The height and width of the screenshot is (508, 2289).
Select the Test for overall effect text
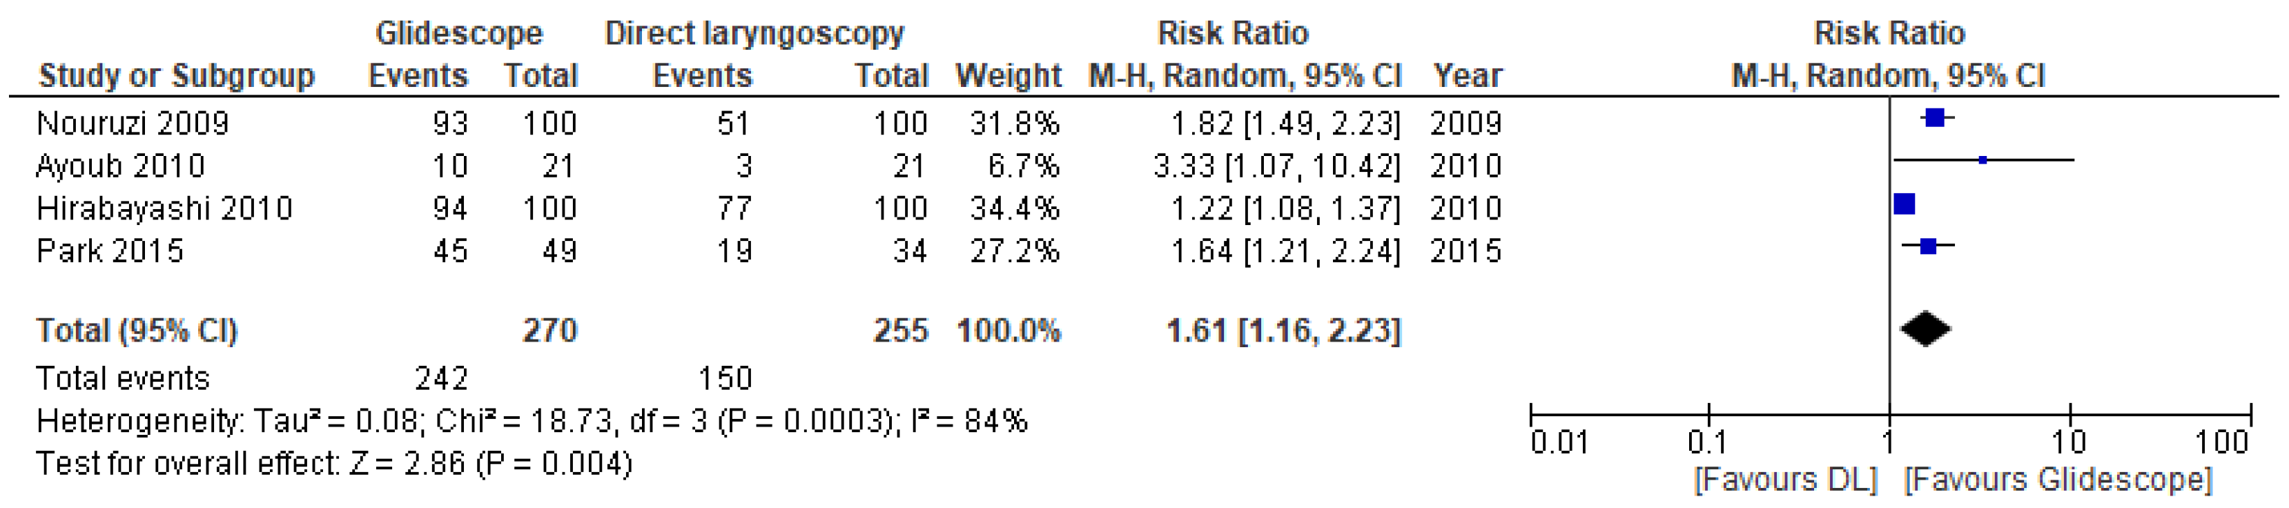pos(333,462)
